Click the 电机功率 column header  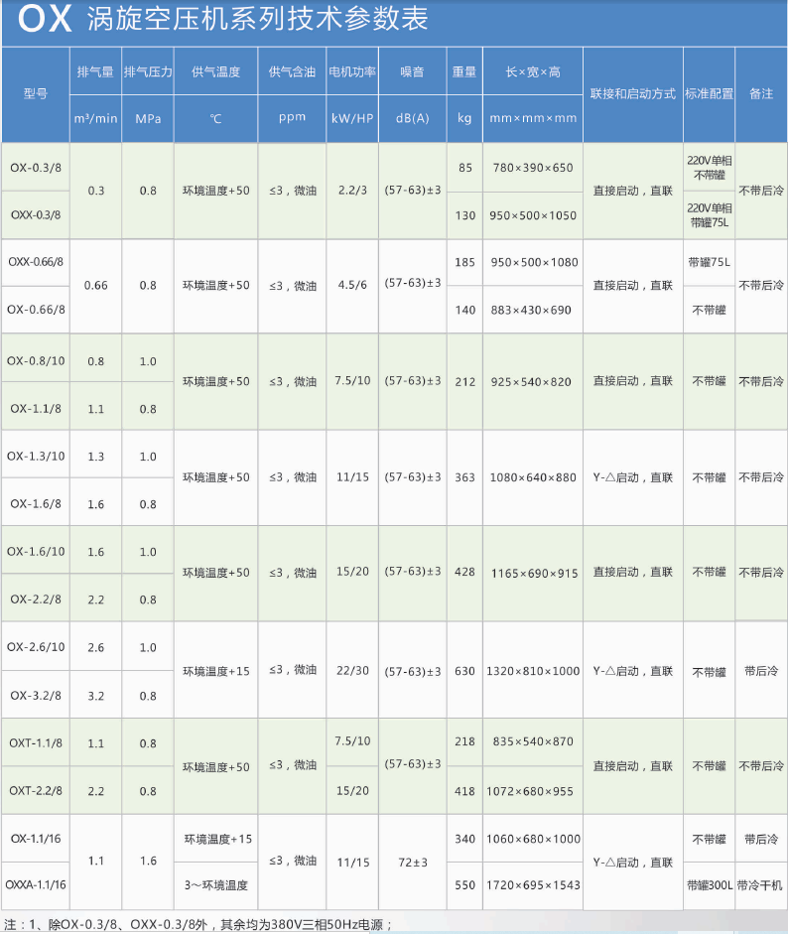(x=352, y=71)
